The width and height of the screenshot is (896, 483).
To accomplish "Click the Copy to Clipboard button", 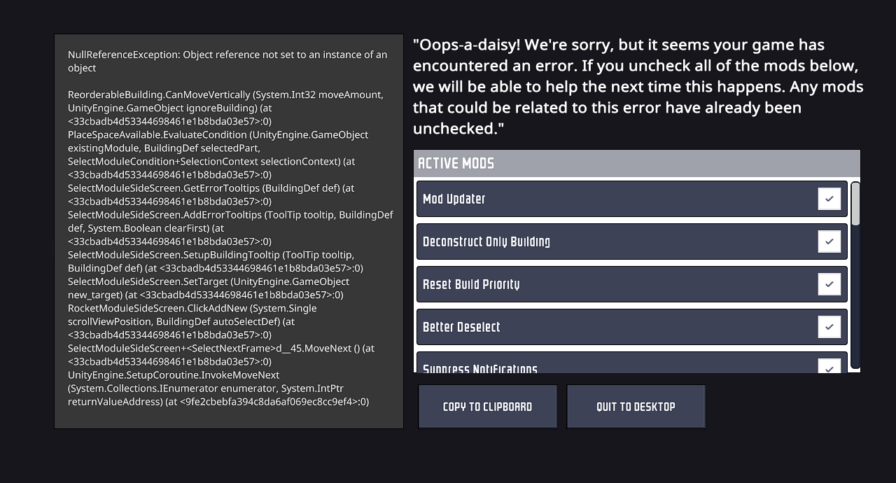I will pos(488,407).
